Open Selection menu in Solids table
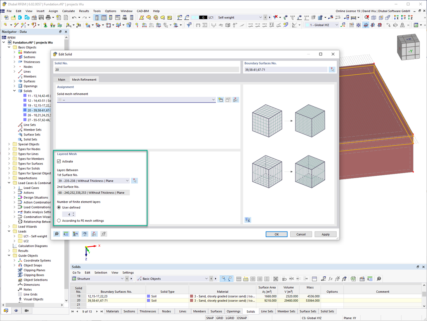 (101, 273)
